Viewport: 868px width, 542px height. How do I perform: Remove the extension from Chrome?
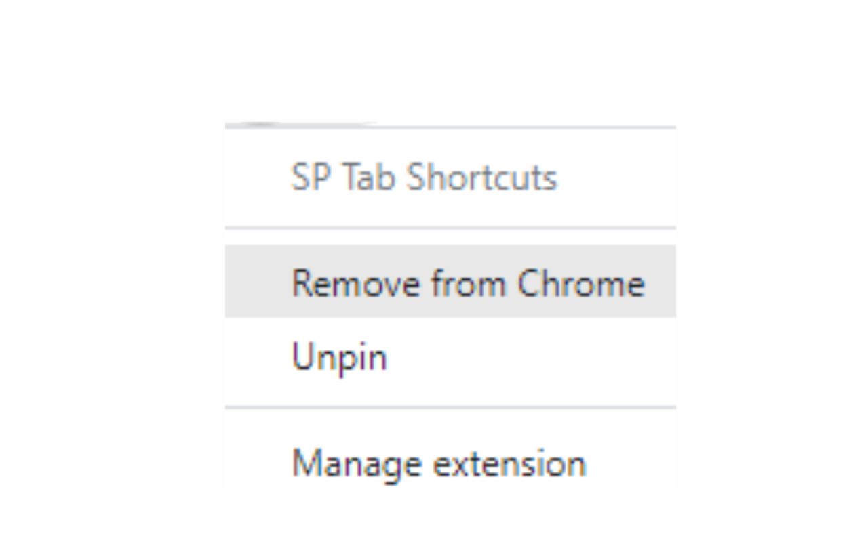(x=467, y=283)
